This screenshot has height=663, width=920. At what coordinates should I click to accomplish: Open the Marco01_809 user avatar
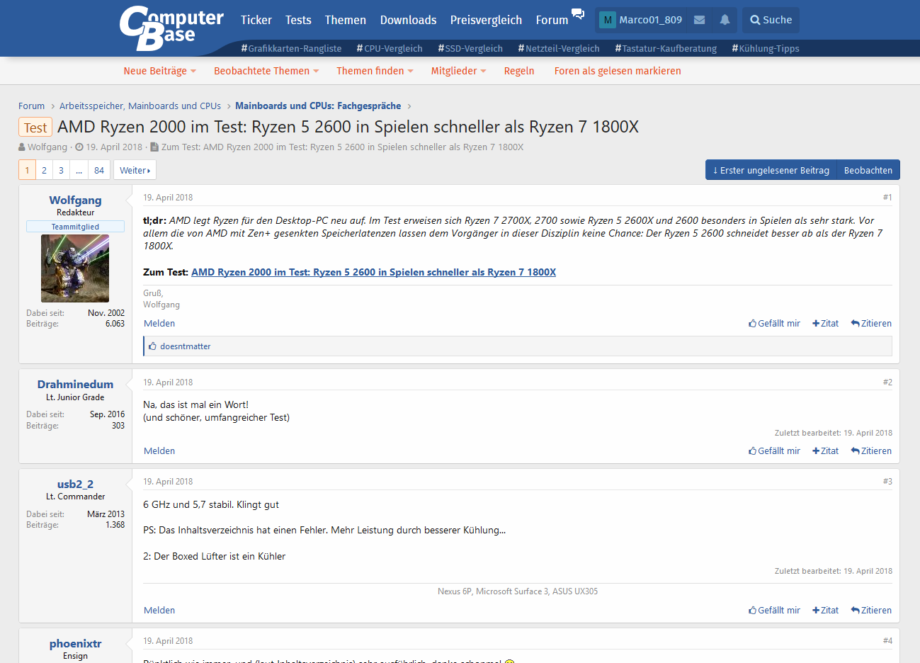607,20
